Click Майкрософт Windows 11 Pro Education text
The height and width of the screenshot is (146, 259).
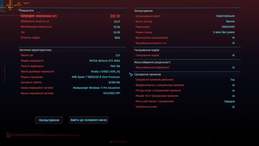point(96,88)
